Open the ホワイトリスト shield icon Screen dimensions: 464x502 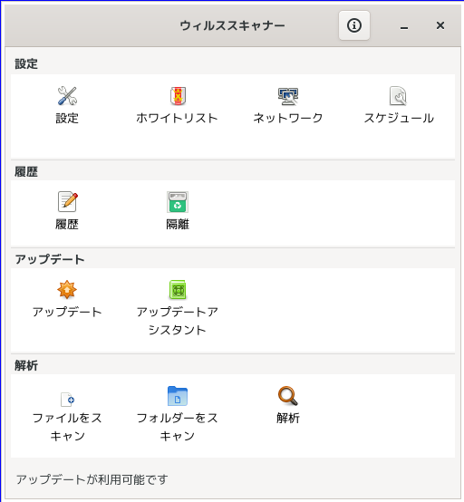178,96
